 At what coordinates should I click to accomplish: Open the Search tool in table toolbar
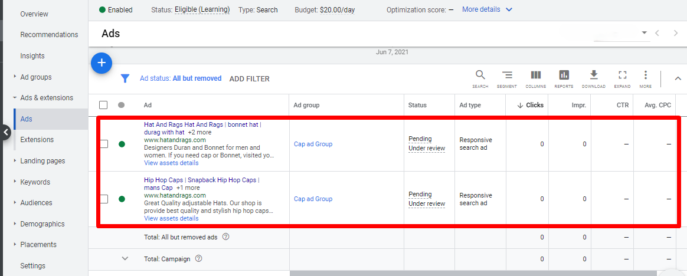480,75
